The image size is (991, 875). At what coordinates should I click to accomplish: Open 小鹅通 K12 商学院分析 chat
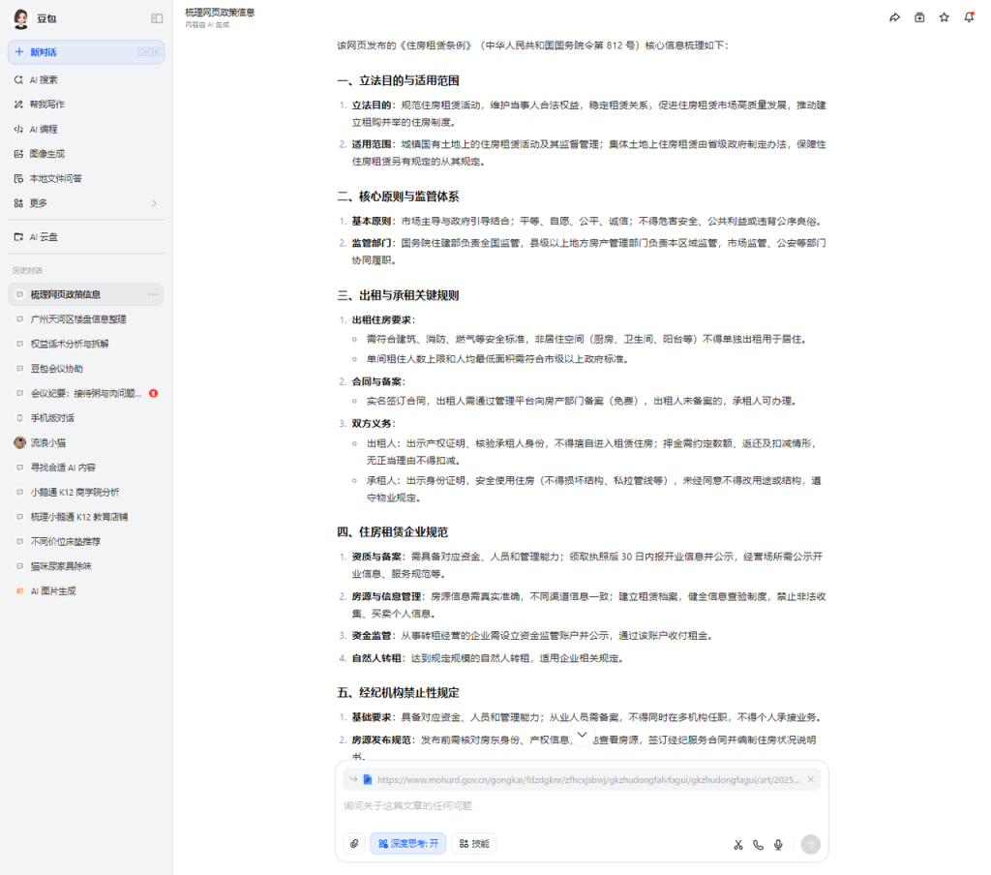pos(86,492)
